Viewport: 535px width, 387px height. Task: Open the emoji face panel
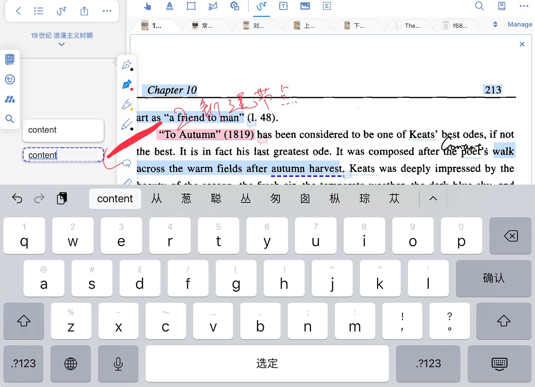click(10, 79)
